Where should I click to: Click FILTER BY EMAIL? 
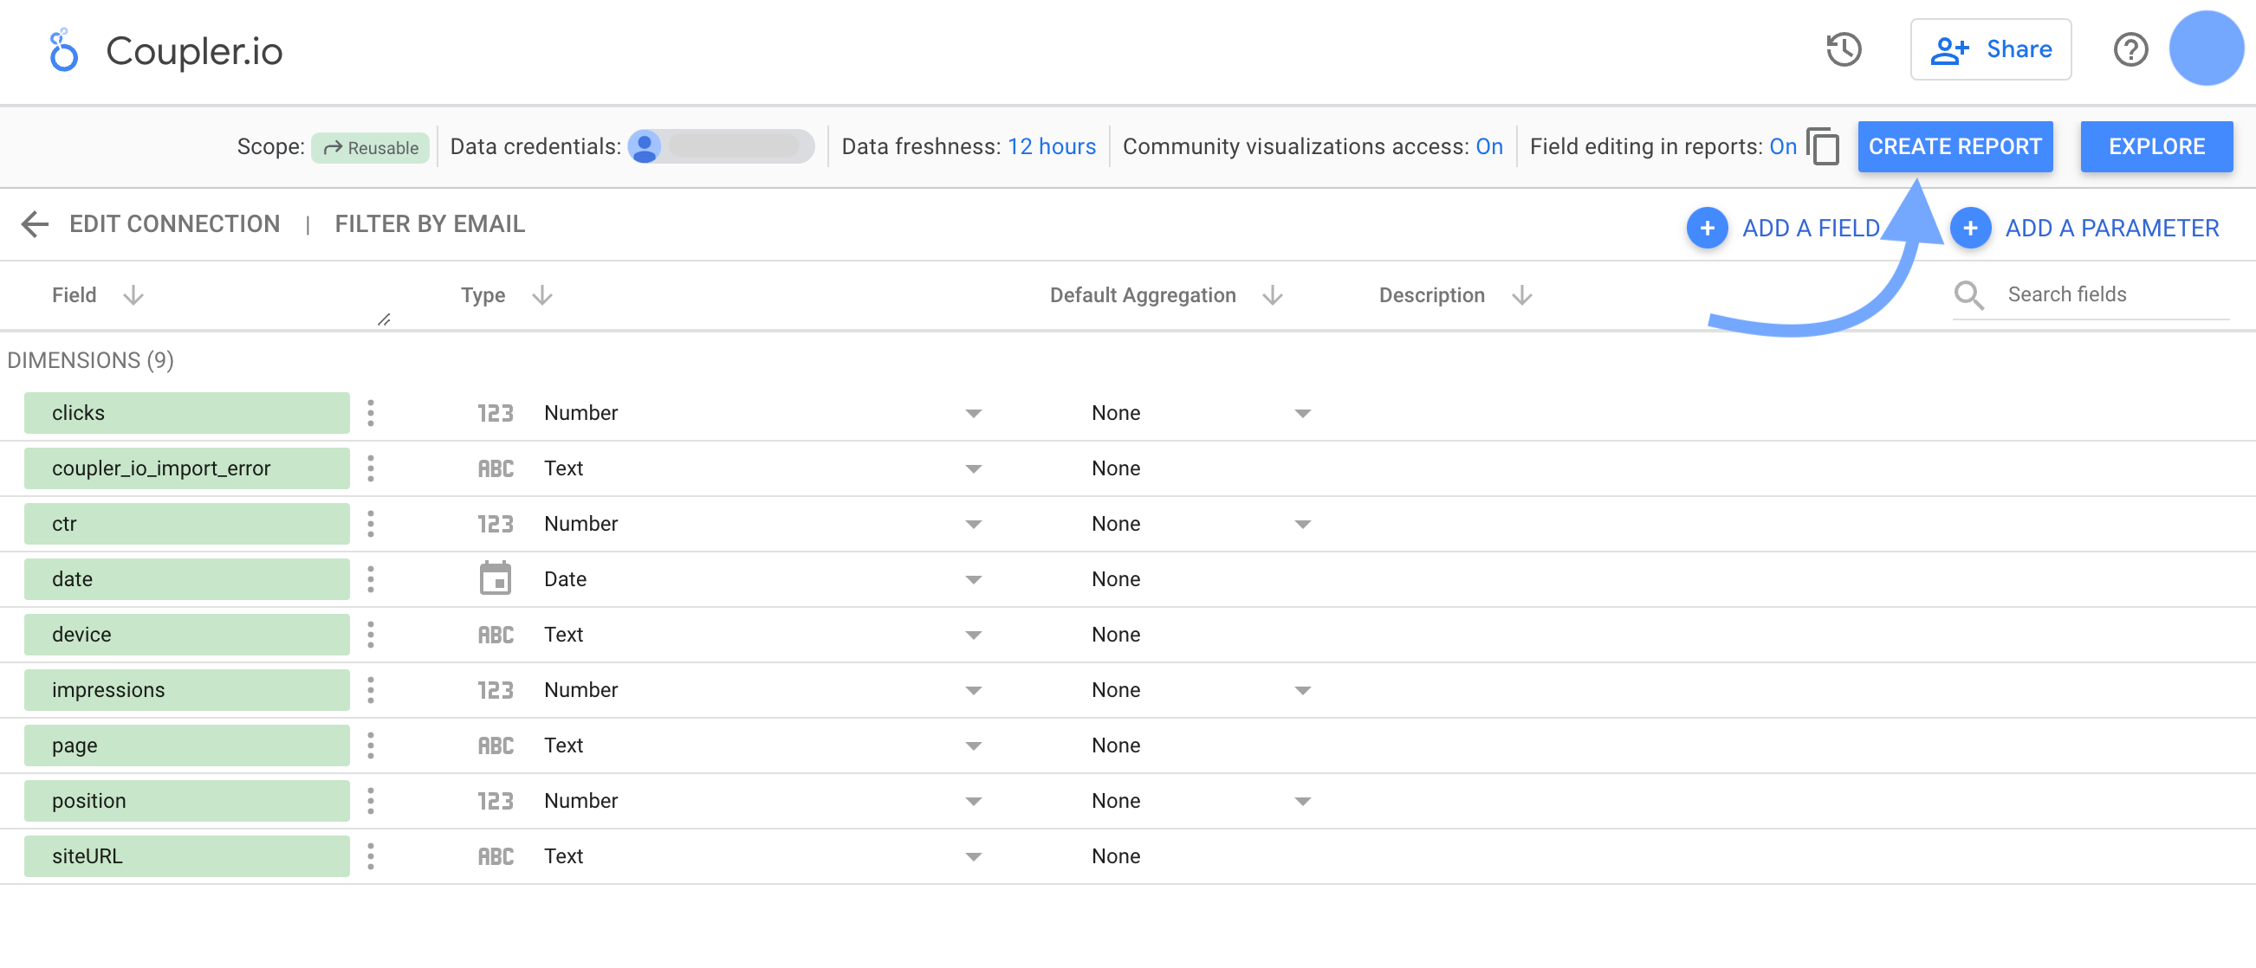[x=429, y=224]
